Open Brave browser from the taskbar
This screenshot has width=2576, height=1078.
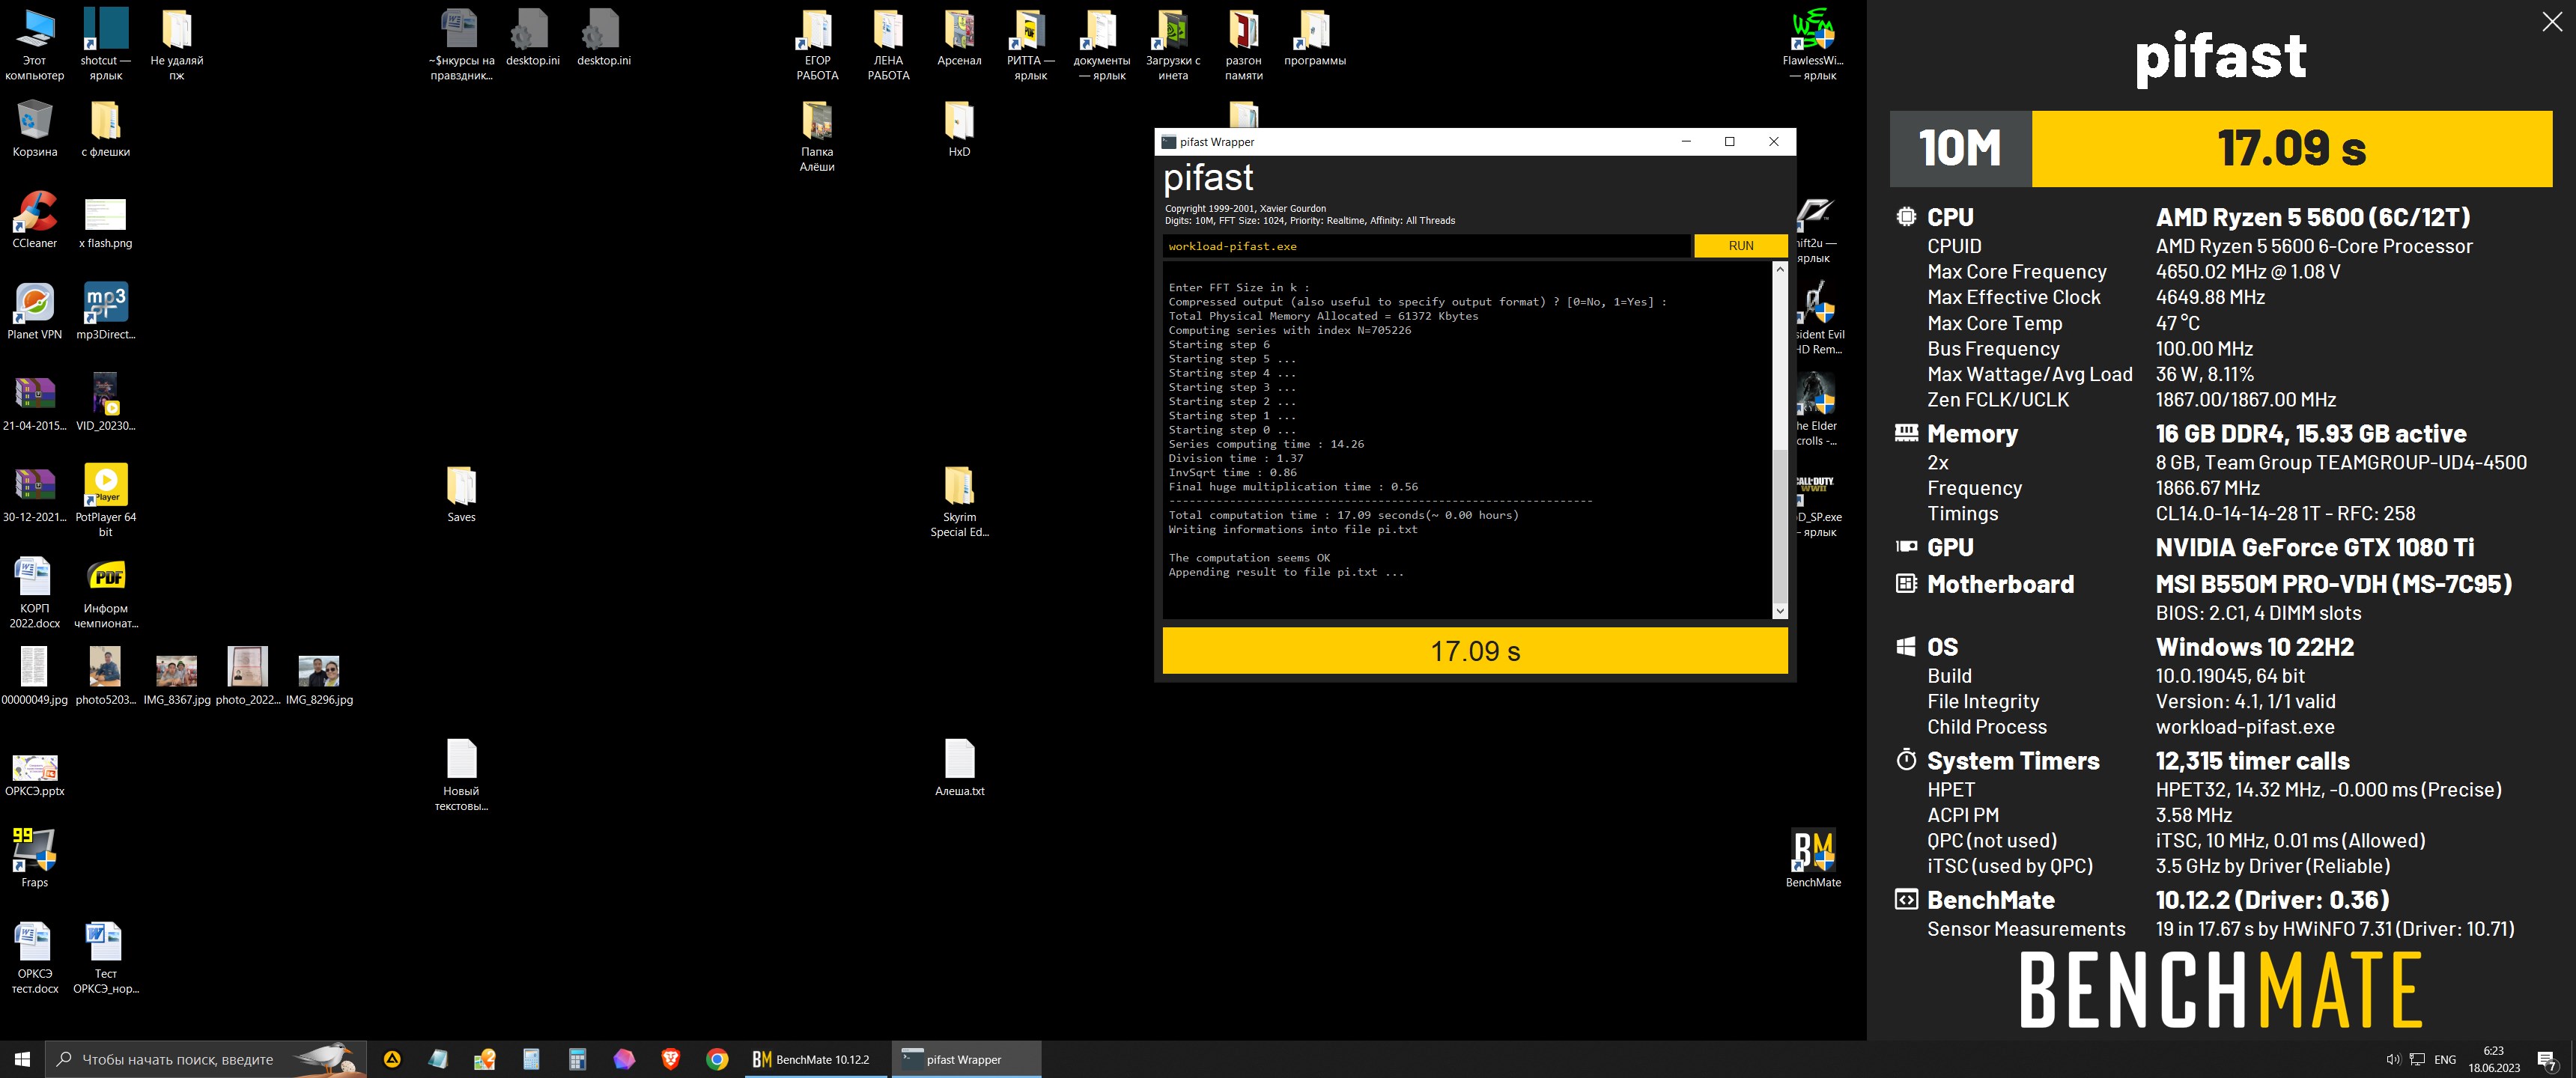tap(670, 1059)
